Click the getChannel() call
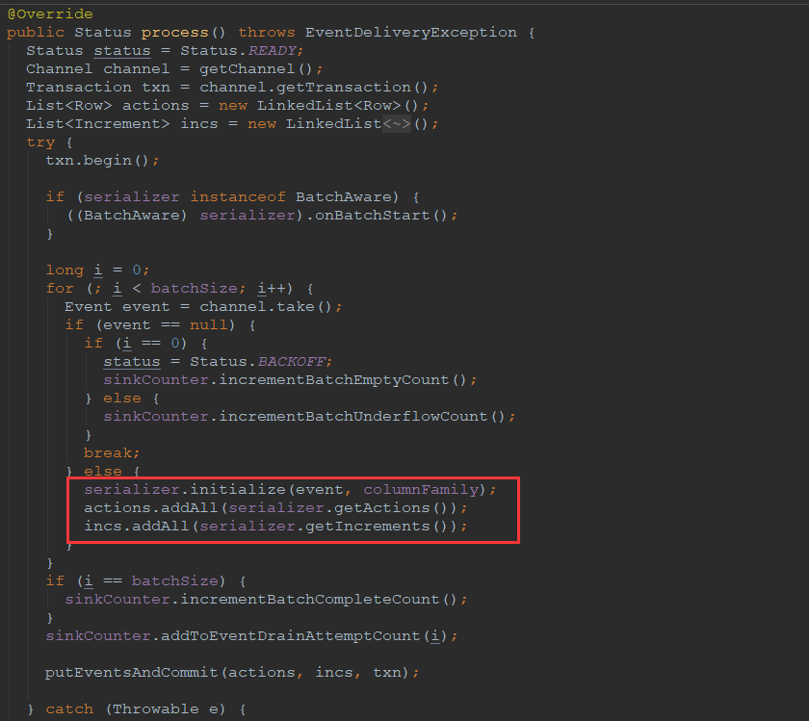Viewport: 809px width, 721px height. click(256, 69)
